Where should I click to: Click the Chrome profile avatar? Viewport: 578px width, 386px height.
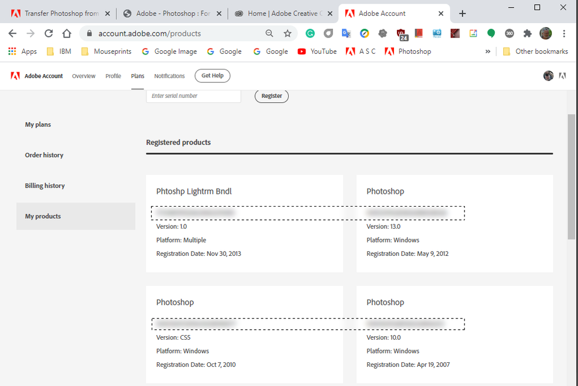pyautogui.click(x=546, y=34)
